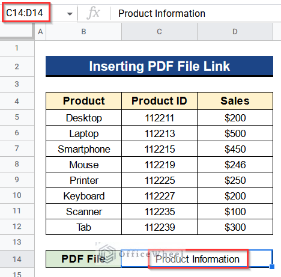This screenshot has height=277, width=281.
Task: Select the $450 sales cell
Action: [x=235, y=149]
